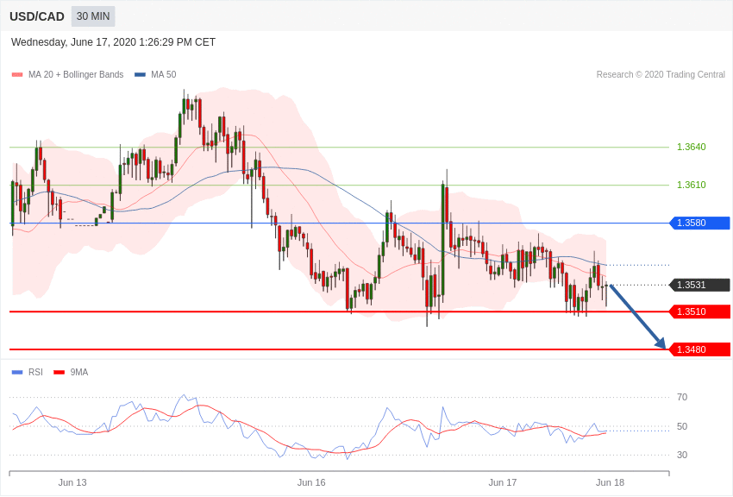Click the Research © 2020 Trading Central credit
The height and width of the screenshot is (497, 733).
[661, 74]
